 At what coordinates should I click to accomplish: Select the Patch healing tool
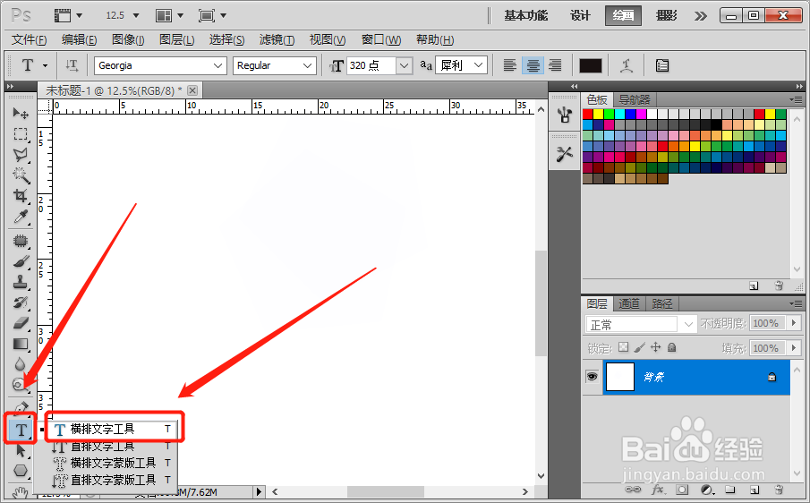21,241
